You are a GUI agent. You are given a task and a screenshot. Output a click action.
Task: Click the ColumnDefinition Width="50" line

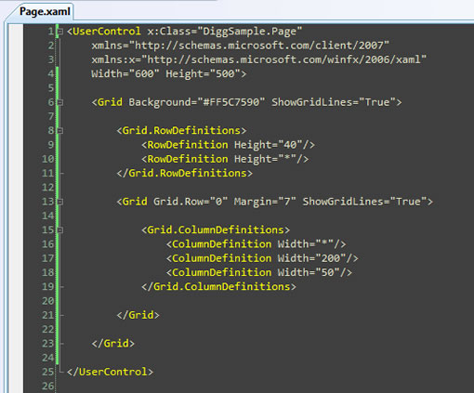(x=259, y=272)
